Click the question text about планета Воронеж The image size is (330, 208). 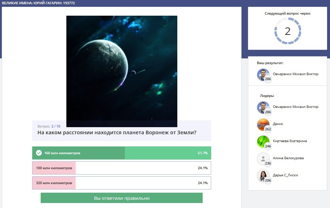[117, 132]
